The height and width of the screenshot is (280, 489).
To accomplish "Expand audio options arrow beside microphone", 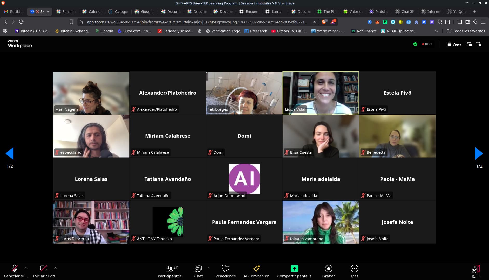I will point(26,268).
